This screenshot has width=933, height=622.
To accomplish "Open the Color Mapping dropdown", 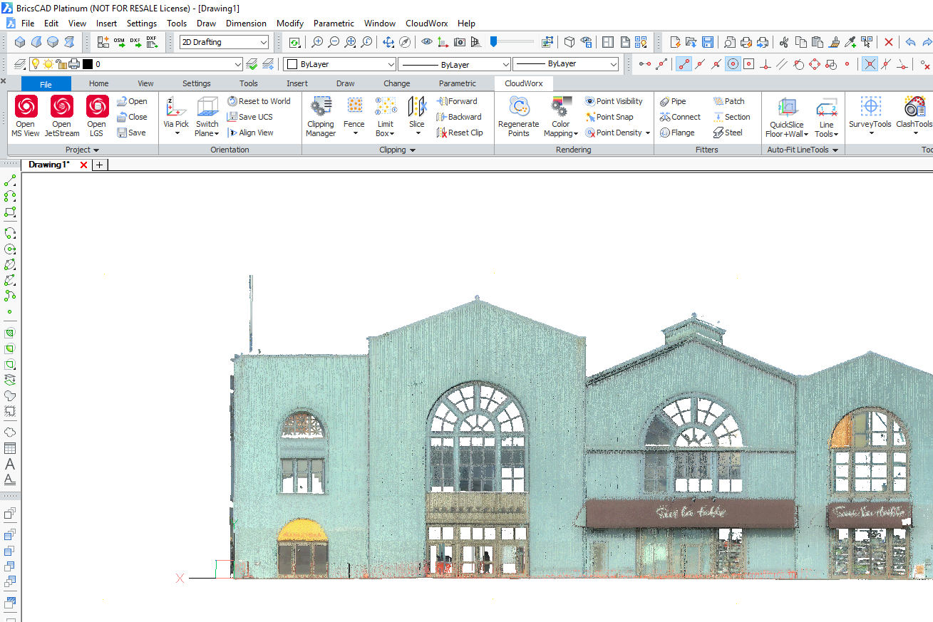I will 561,118.
